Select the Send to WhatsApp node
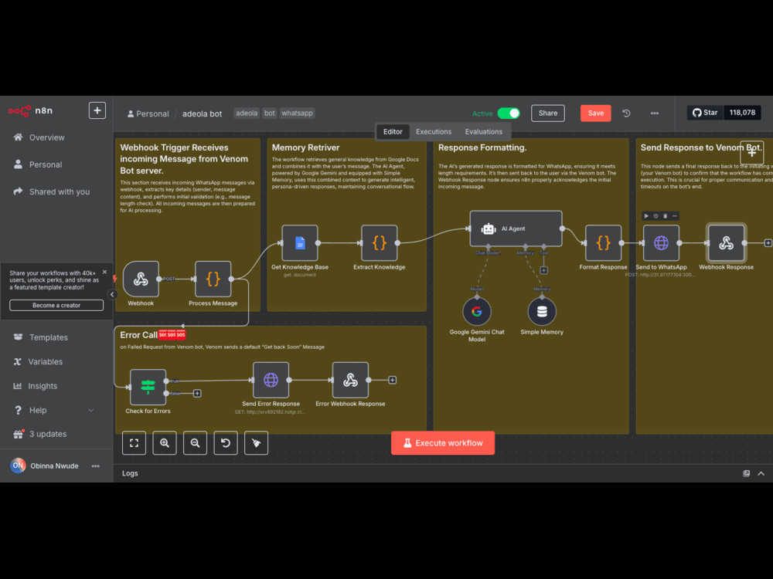 (x=661, y=242)
